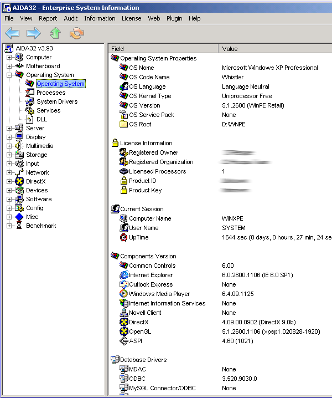The width and height of the screenshot is (332, 398).
Task: Expand the Multimedia tree node
Action: tap(9, 146)
